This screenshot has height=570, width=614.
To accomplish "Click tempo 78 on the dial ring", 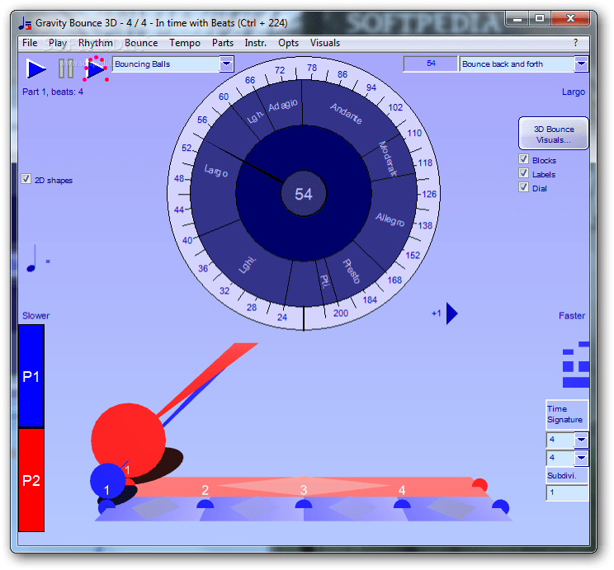I will point(312,68).
